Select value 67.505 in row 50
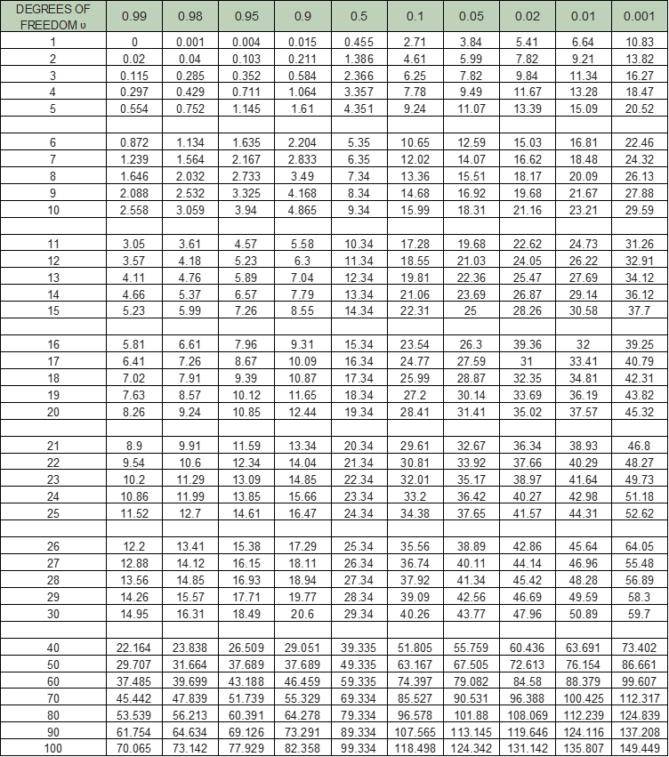This screenshot has width=669, height=757. pyautogui.click(x=472, y=664)
